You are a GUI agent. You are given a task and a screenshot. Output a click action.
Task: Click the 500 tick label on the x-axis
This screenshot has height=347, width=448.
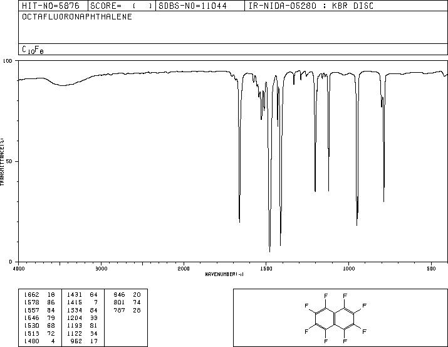tap(431, 269)
